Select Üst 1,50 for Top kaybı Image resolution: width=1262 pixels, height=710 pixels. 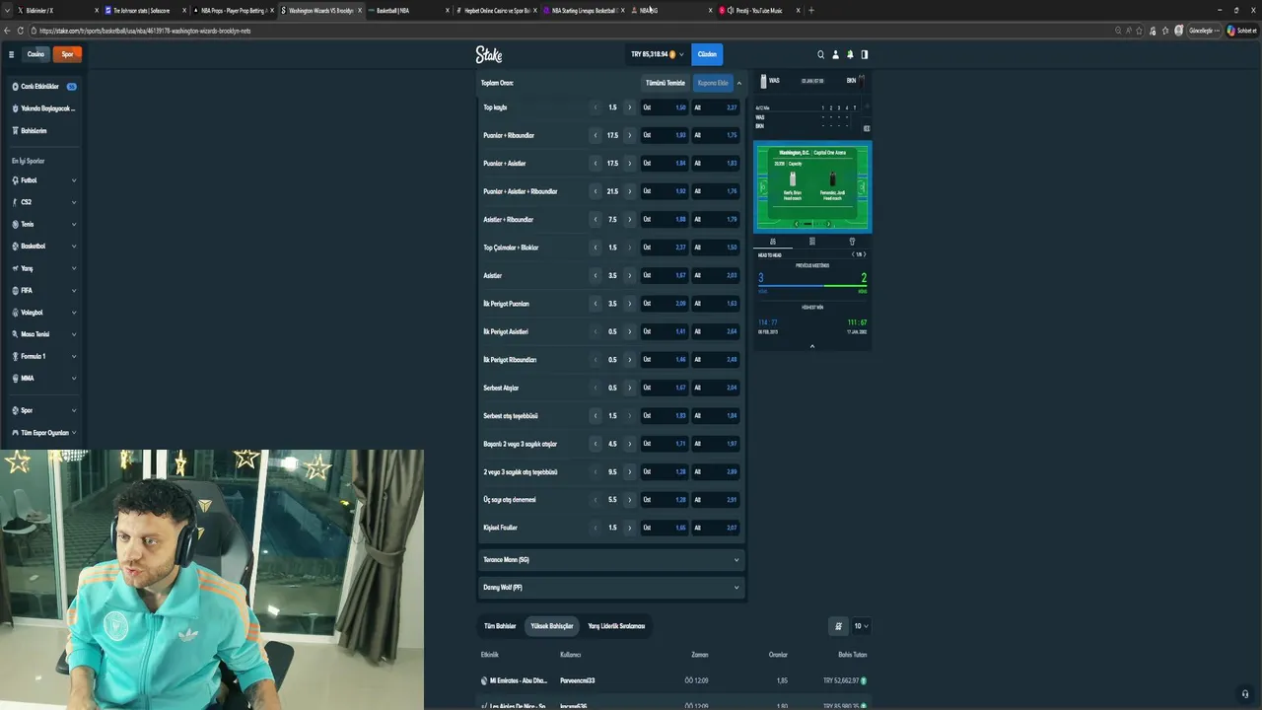tap(665, 107)
